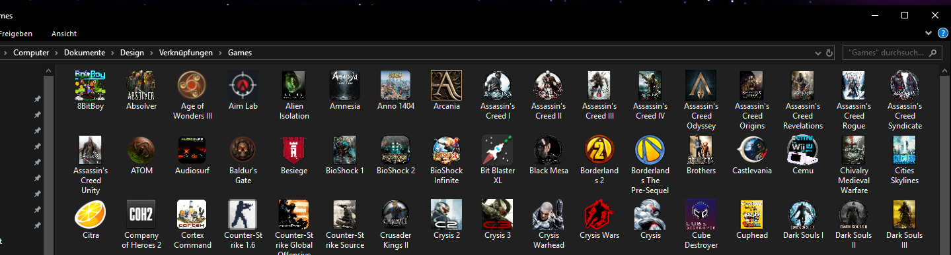The image size is (951, 255).
Task: Select Assassin's Creed Unity icon
Action: point(91,150)
